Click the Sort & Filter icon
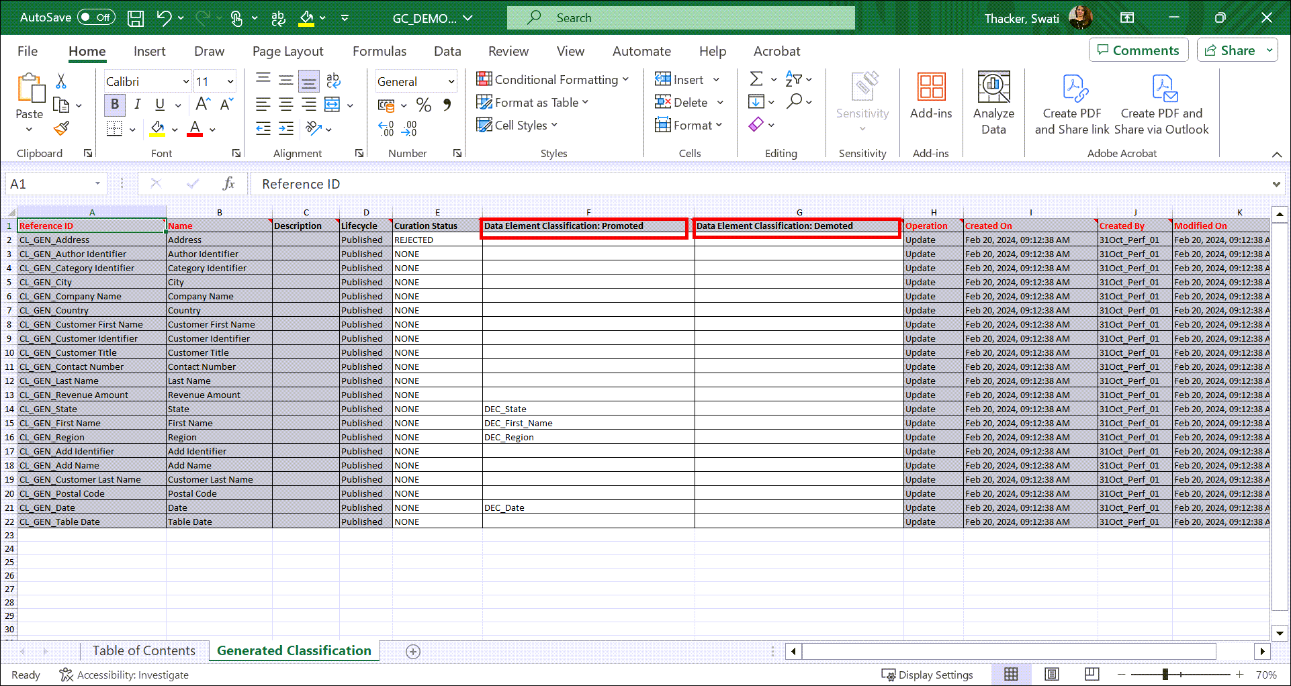The image size is (1291, 686). (x=794, y=79)
